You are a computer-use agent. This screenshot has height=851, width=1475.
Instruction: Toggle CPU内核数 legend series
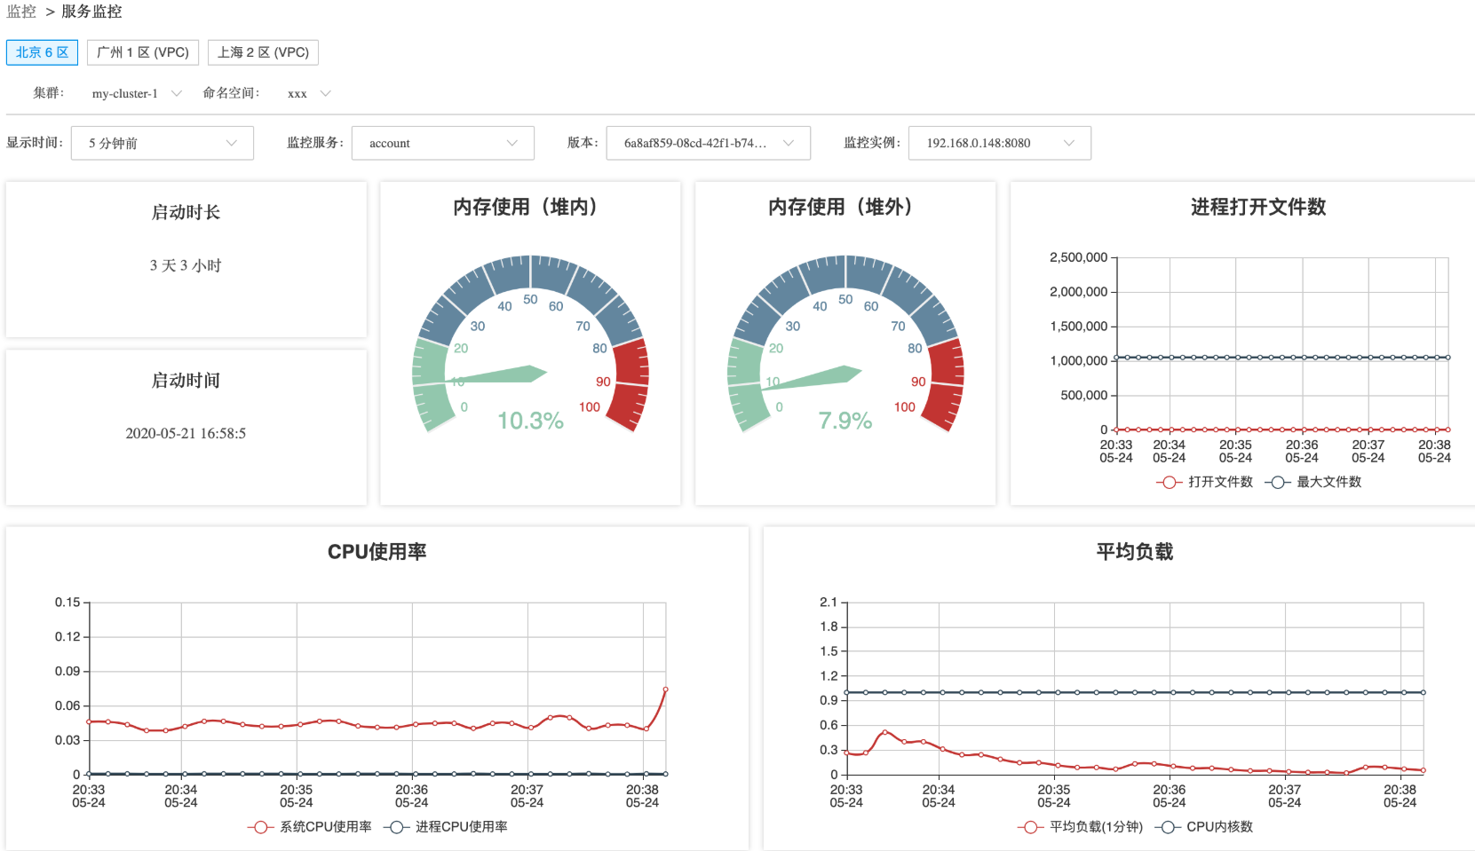click(x=1204, y=827)
